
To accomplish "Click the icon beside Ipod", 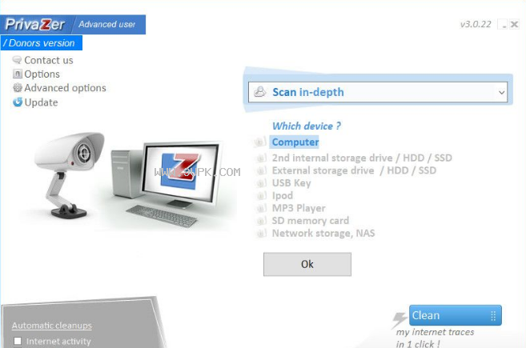I will 261,195.
